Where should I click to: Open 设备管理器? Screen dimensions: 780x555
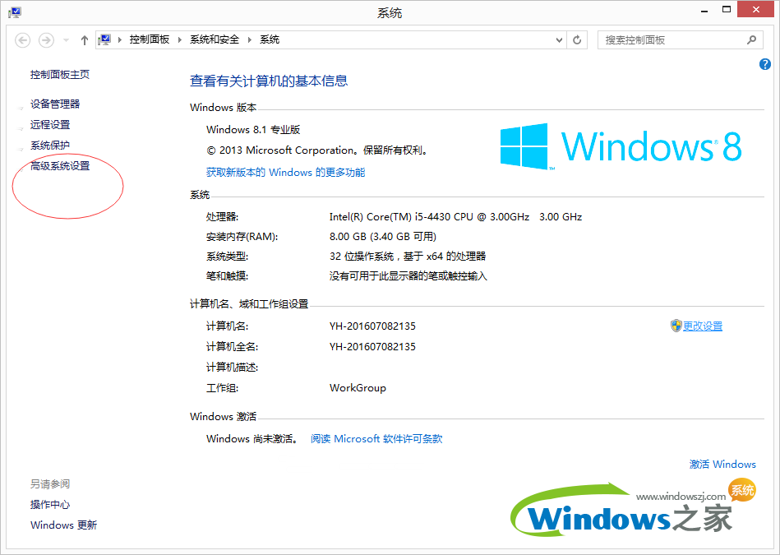(55, 104)
